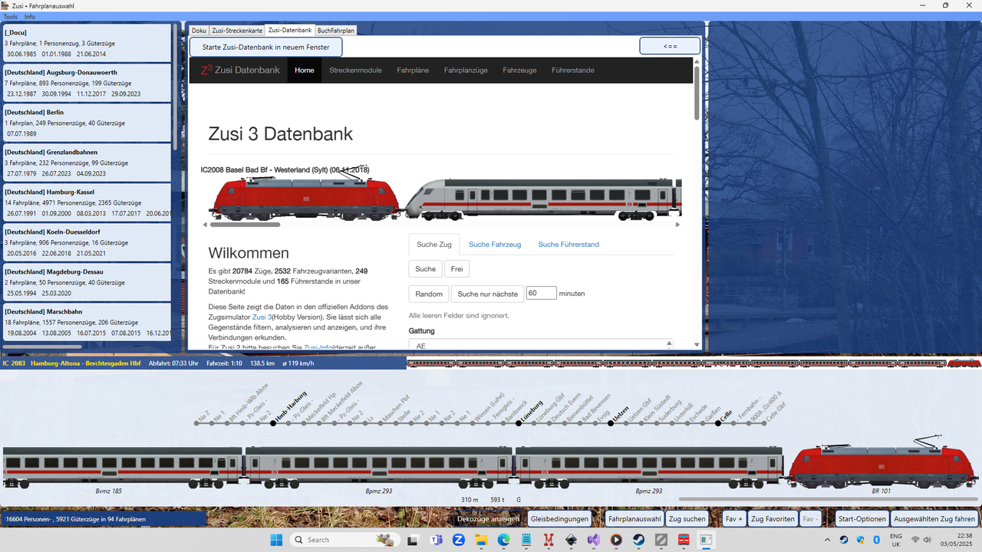Image resolution: width=982 pixels, height=552 pixels.
Task: Click the Random button
Action: pyautogui.click(x=429, y=294)
